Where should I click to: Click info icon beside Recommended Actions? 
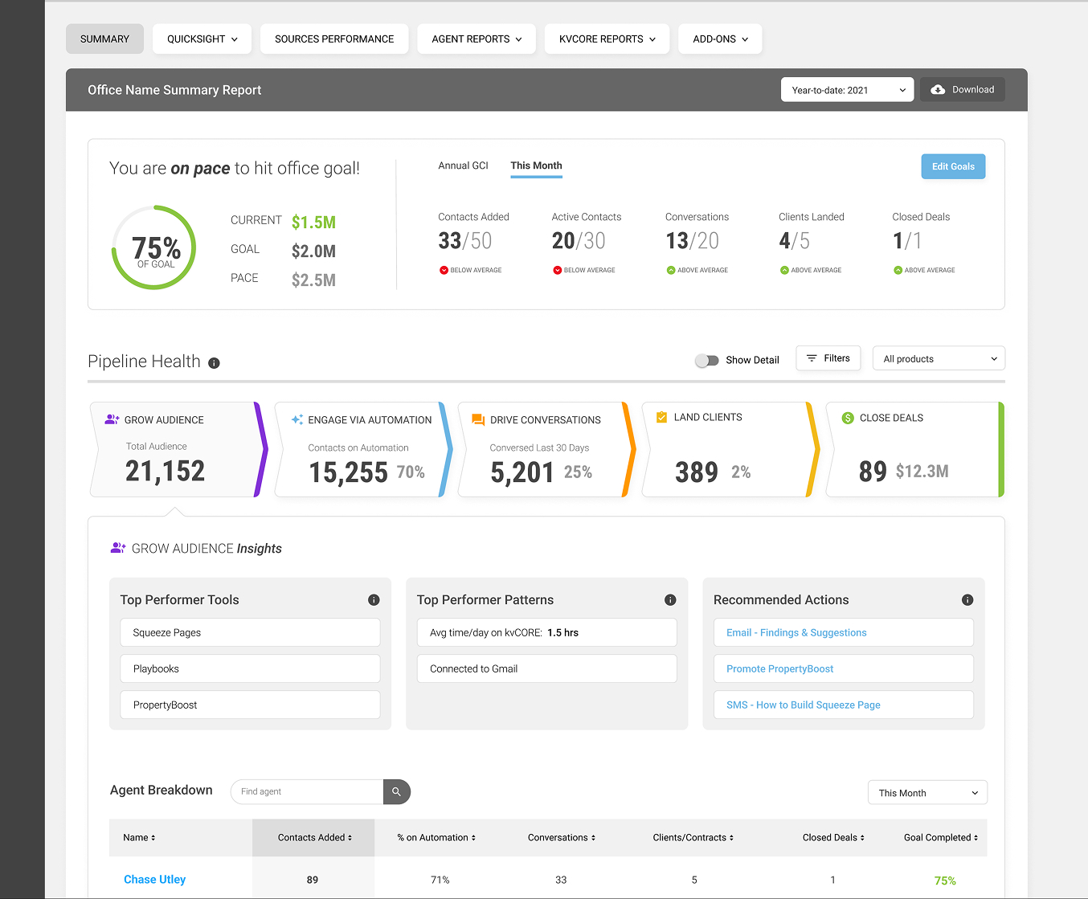point(967,600)
